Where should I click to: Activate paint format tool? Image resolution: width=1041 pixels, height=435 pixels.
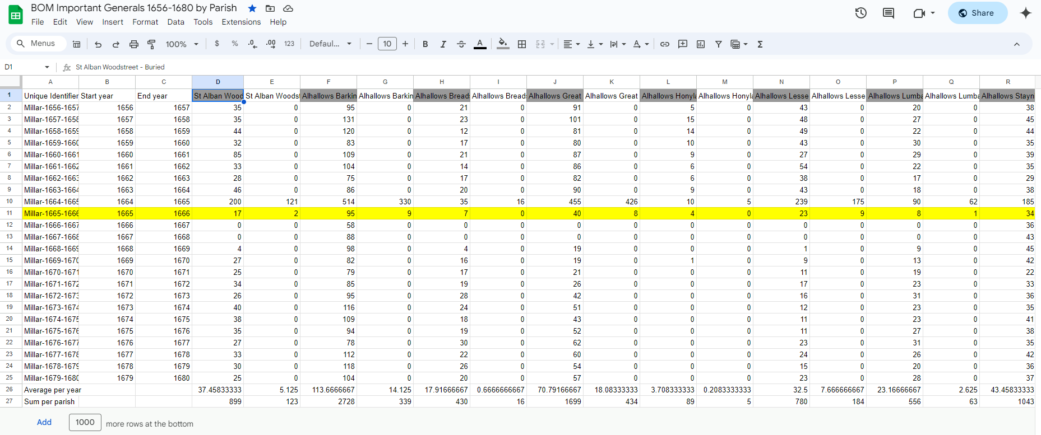(151, 44)
